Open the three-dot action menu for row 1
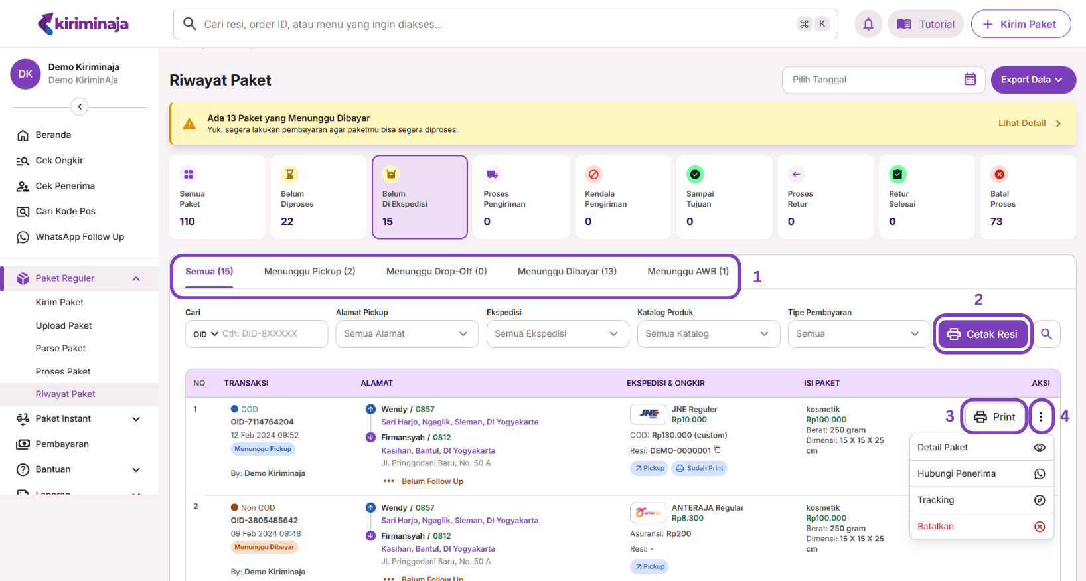Viewport: 1086px width, 581px height. click(1040, 417)
